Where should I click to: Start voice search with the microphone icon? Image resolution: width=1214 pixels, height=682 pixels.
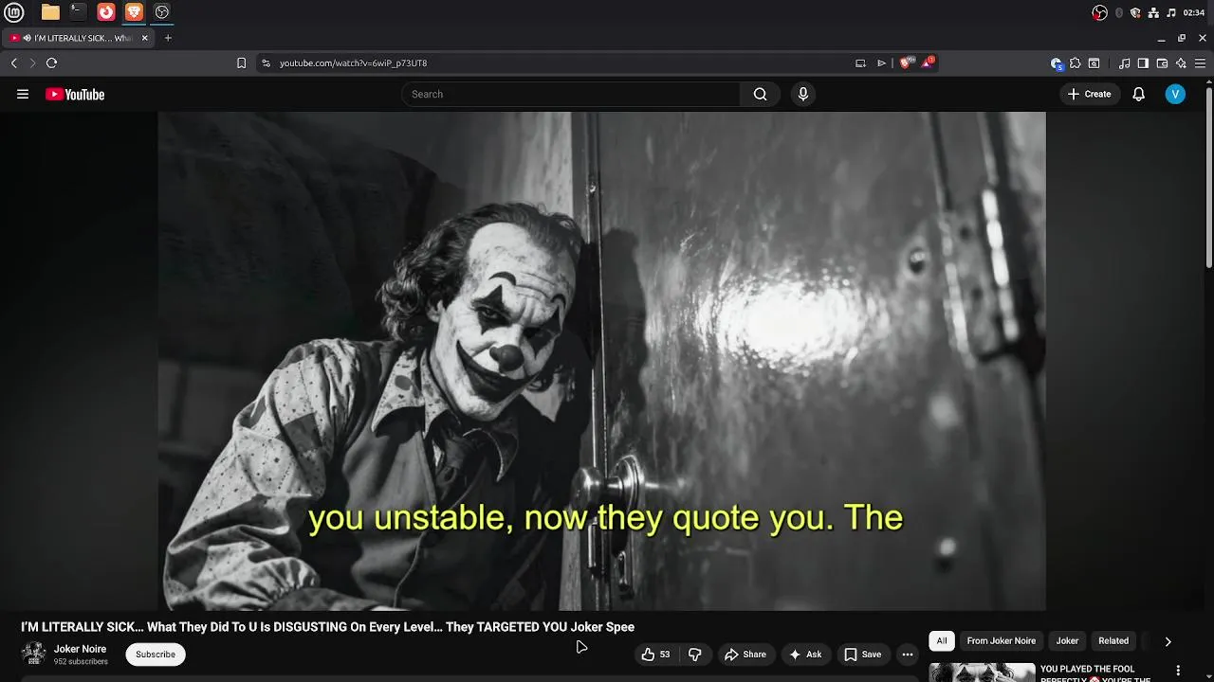[803, 94]
